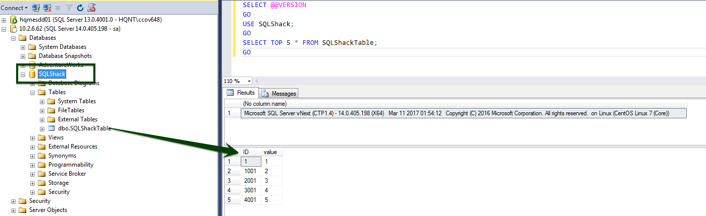This screenshot has width=706, height=216.
Task: Click the Storage folder icon
Action: [x=42, y=183]
